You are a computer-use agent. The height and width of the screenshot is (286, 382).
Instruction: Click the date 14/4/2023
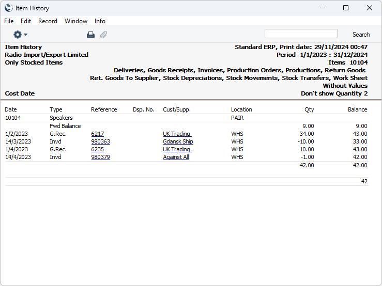[18, 157]
